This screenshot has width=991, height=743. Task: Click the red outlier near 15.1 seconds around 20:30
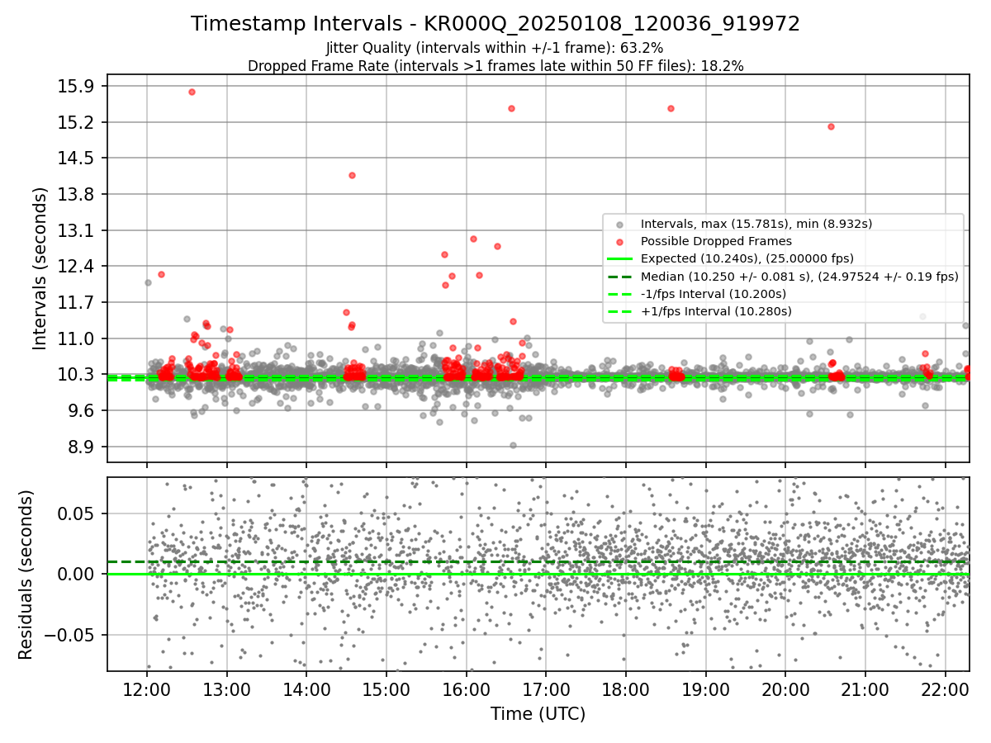(831, 126)
